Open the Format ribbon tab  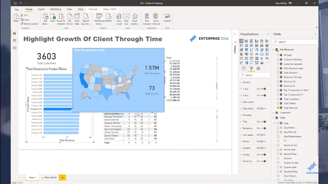(x=93, y=9)
